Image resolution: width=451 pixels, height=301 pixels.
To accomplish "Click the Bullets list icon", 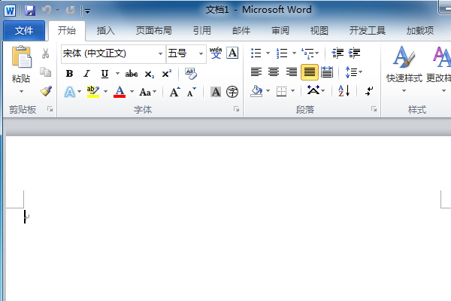I will pos(256,53).
